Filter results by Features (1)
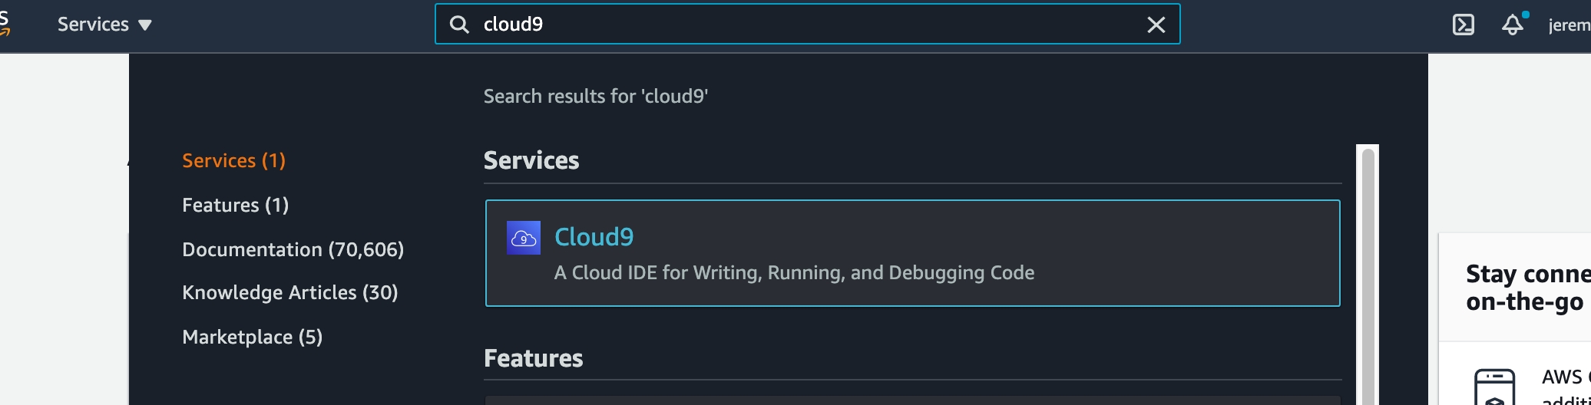 point(235,205)
